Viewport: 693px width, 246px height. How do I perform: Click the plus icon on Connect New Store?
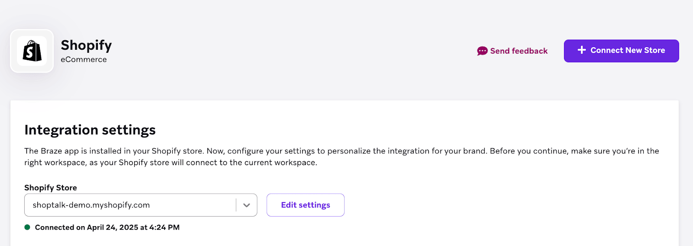click(x=582, y=50)
